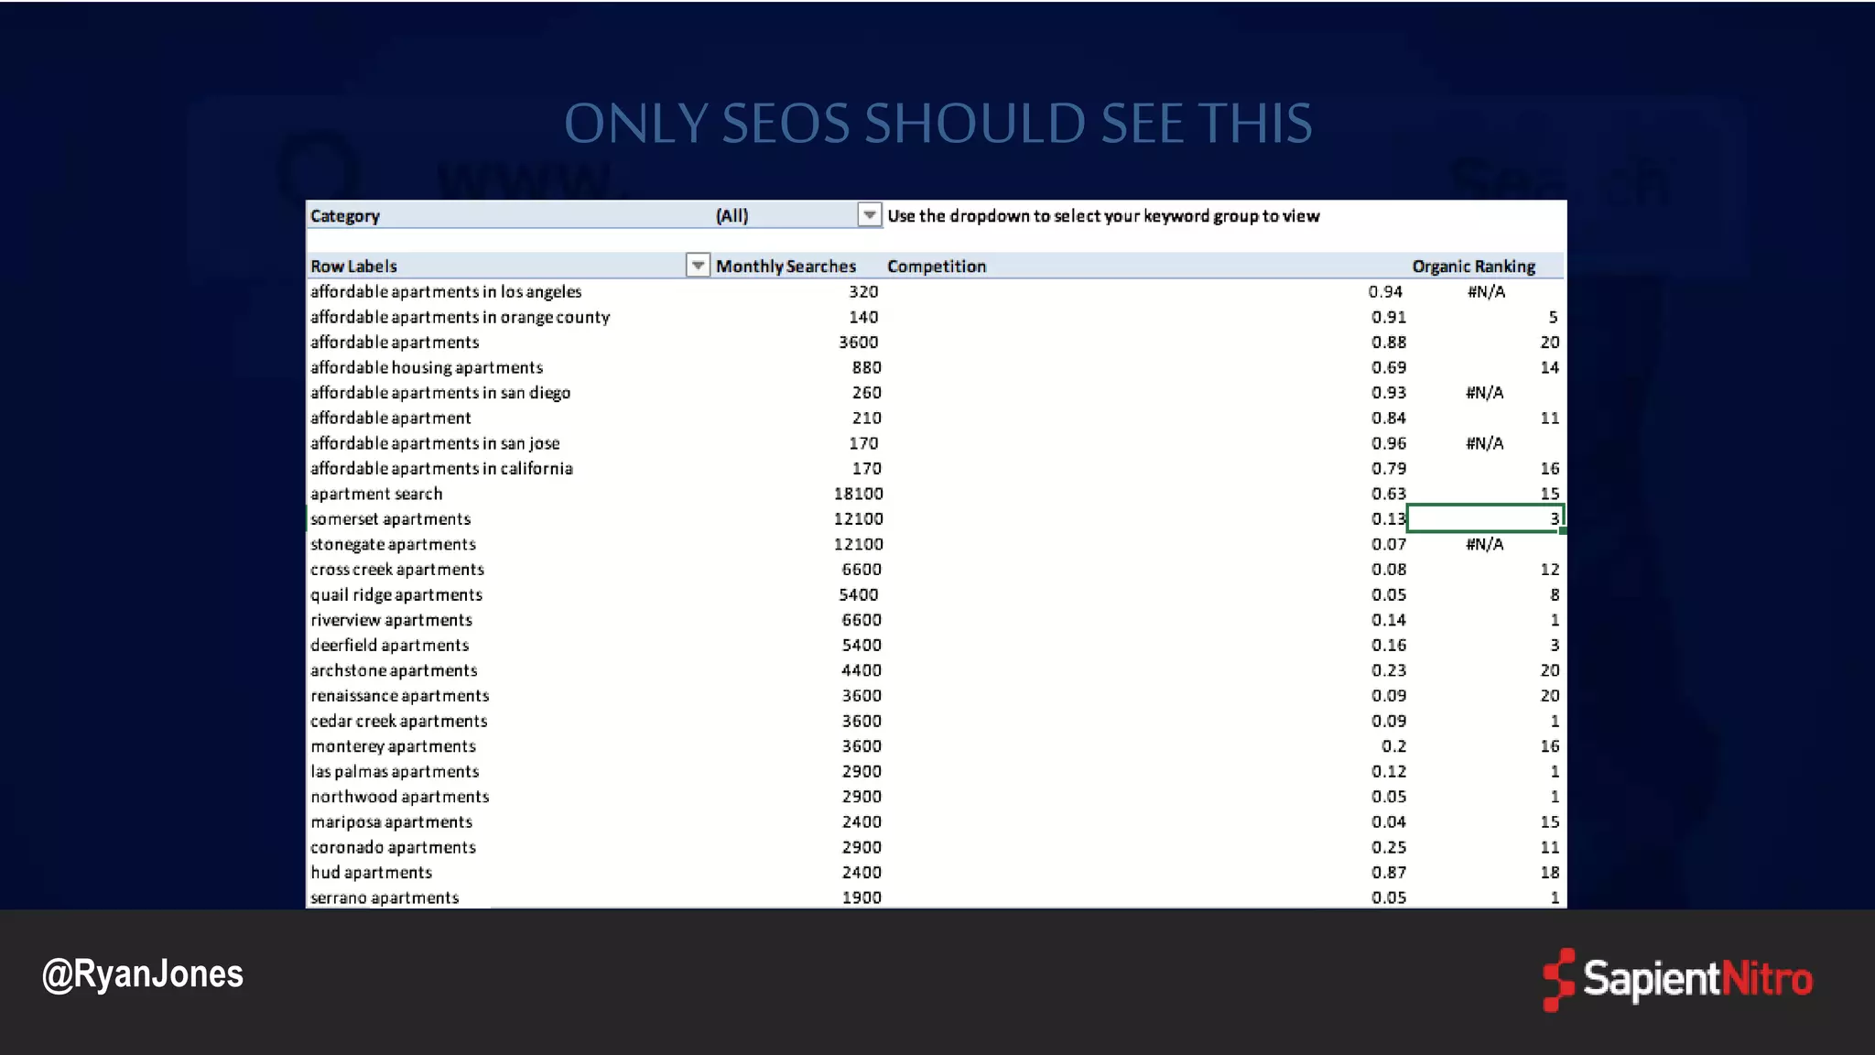Select the 4400 monthly searches value

pos(861,670)
